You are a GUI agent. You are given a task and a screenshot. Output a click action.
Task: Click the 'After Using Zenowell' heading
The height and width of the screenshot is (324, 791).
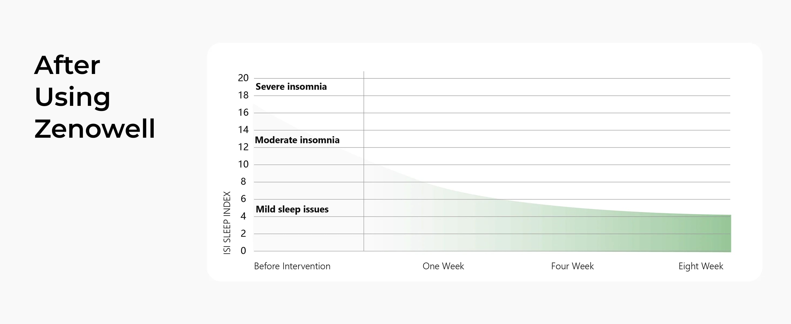point(95,97)
